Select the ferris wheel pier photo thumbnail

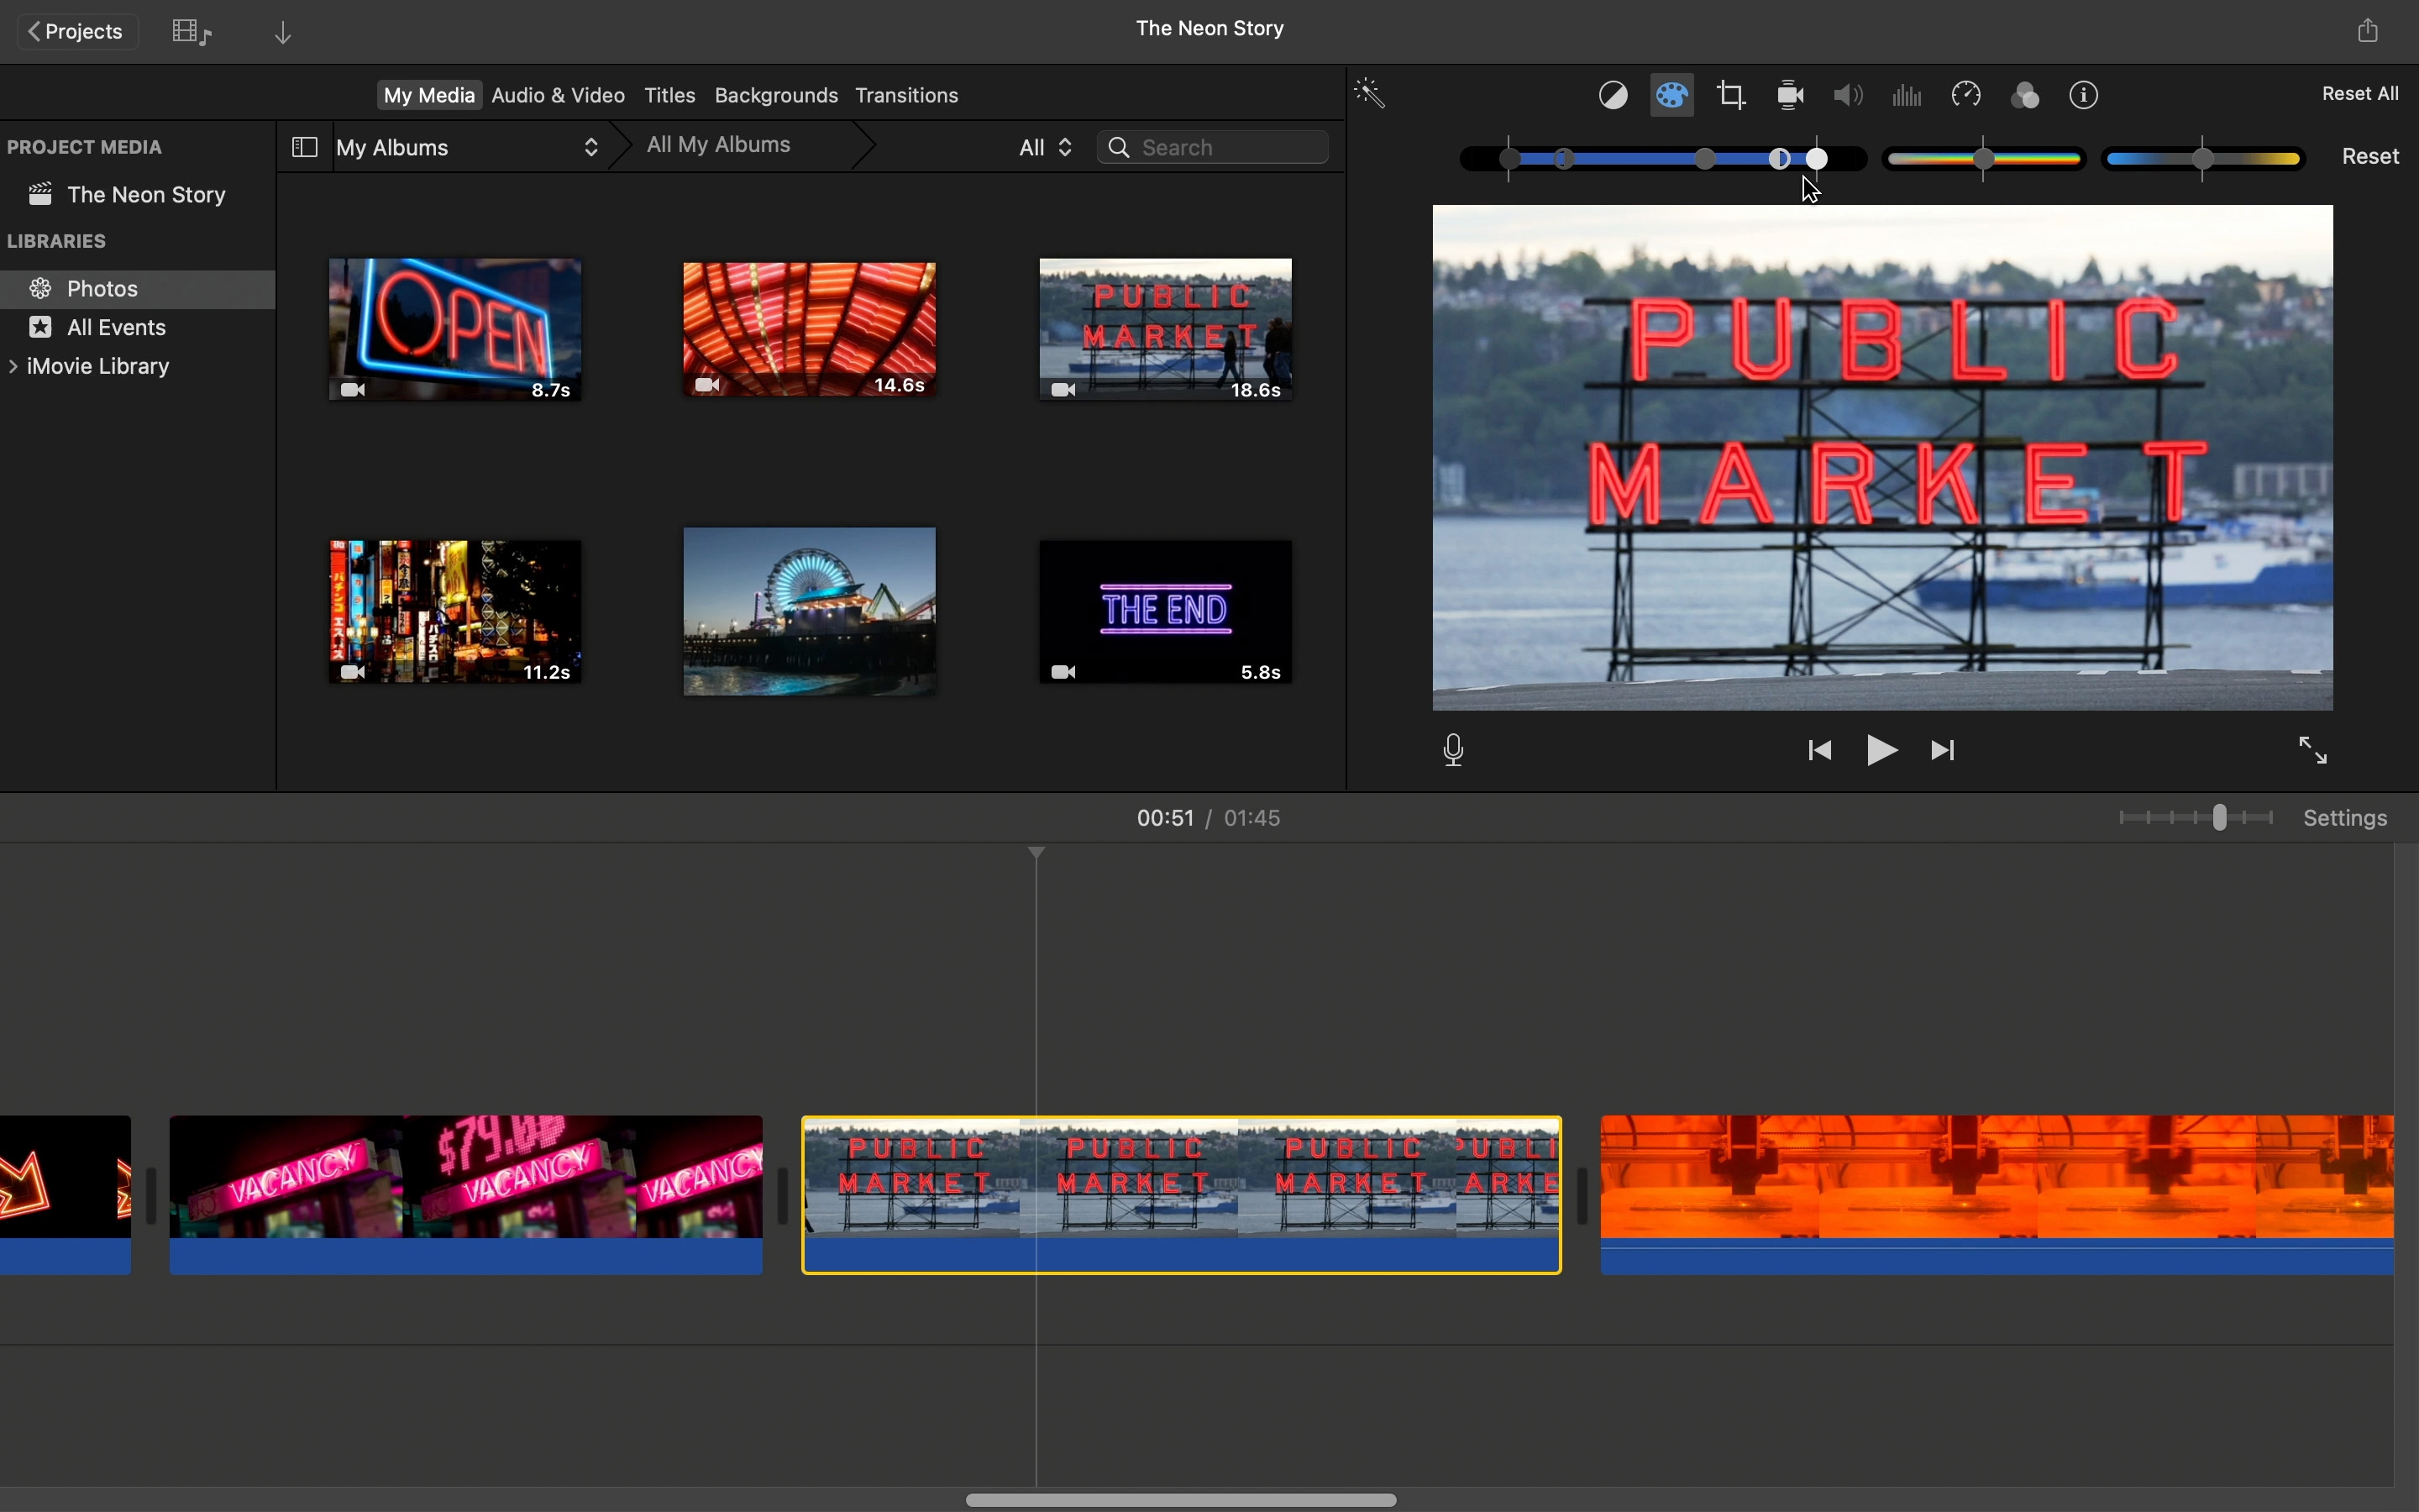(x=810, y=611)
